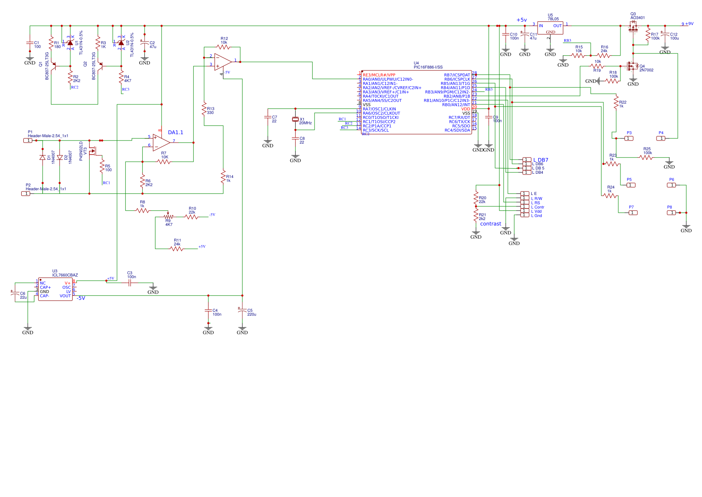702x497 pixels.
Task: Select the U2 TL431N shunt regulator symbol
Action: point(121,42)
